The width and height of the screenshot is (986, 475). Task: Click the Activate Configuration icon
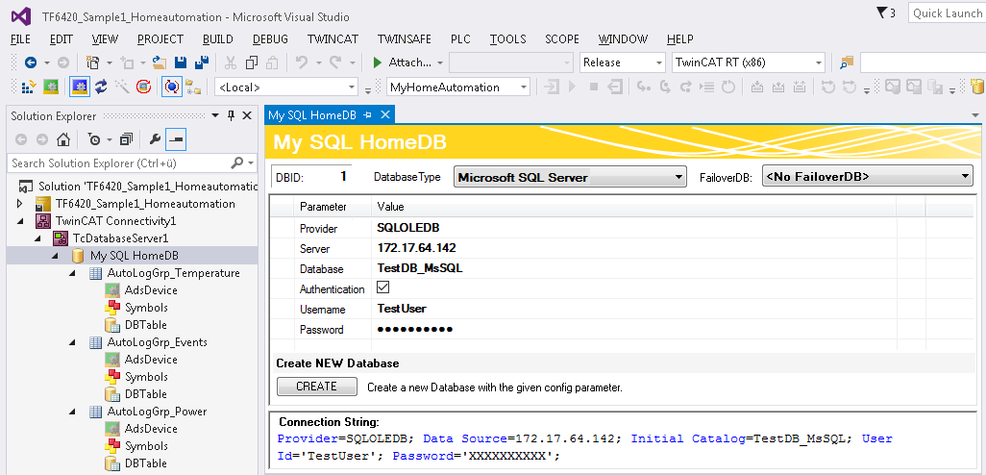pos(28,87)
